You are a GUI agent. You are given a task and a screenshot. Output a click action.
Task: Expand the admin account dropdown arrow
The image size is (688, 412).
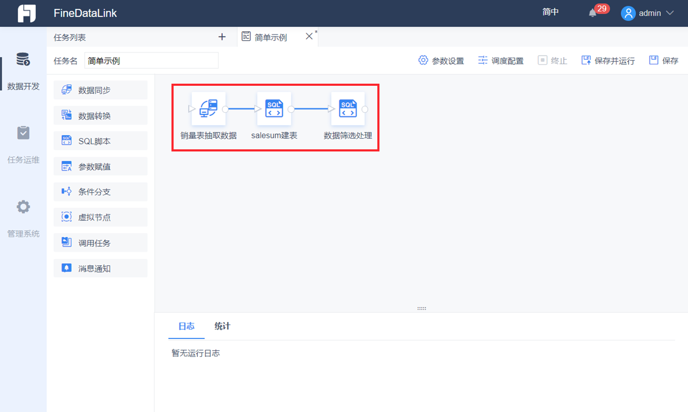pos(669,13)
